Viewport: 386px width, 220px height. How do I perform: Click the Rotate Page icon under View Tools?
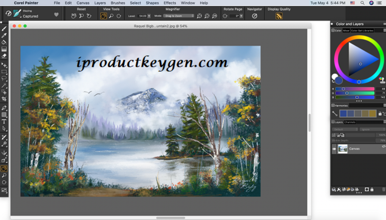click(119, 16)
